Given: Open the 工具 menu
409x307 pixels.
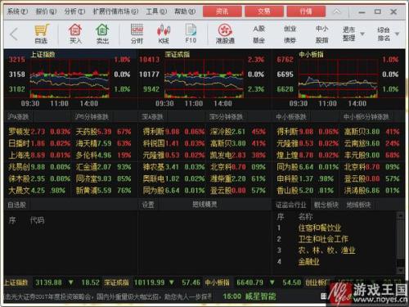Looking at the screenshot, I should click(x=156, y=11).
